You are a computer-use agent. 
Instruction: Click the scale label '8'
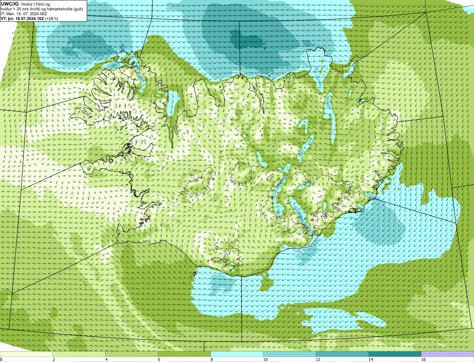click(x=212, y=359)
